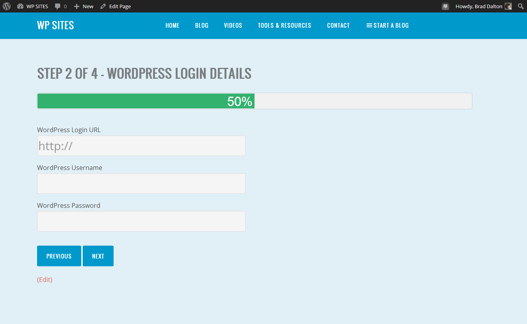Click the WordPress logo icon

(x=7, y=6)
